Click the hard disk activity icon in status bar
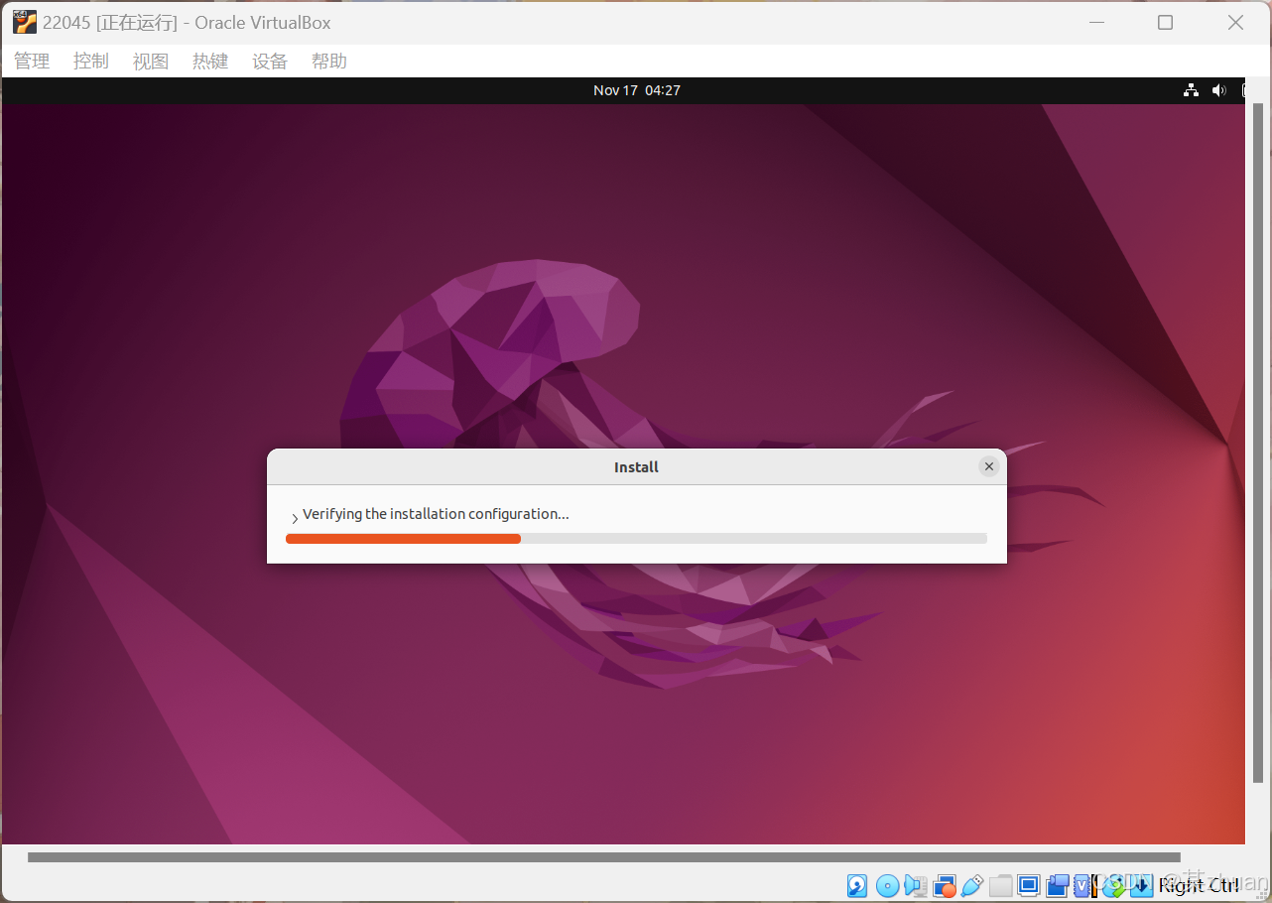This screenshot has width=1272, height=903. [857, 885]
